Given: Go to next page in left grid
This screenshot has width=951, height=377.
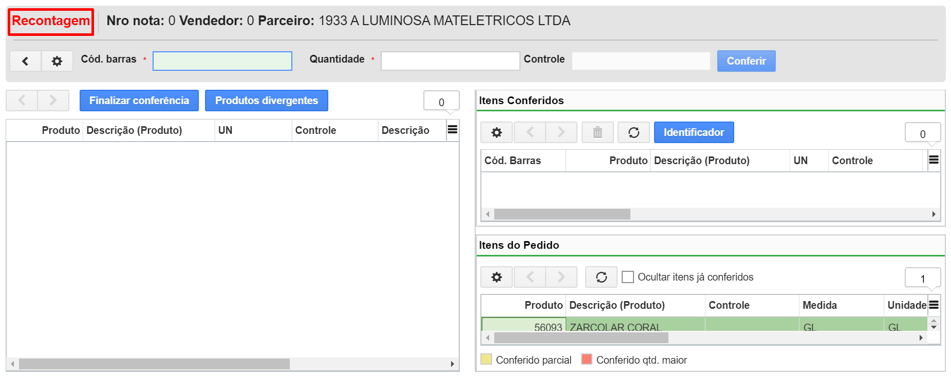Looking at the screenshot, I should click(x=53, y=101).
